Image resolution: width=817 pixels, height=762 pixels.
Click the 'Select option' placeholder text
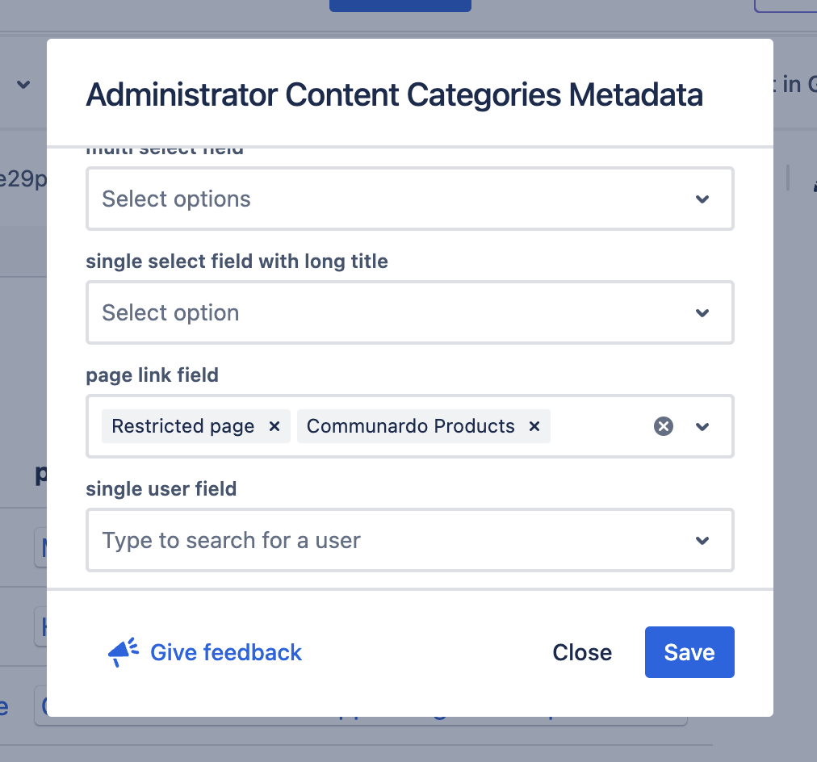click(x=170, y=313)
